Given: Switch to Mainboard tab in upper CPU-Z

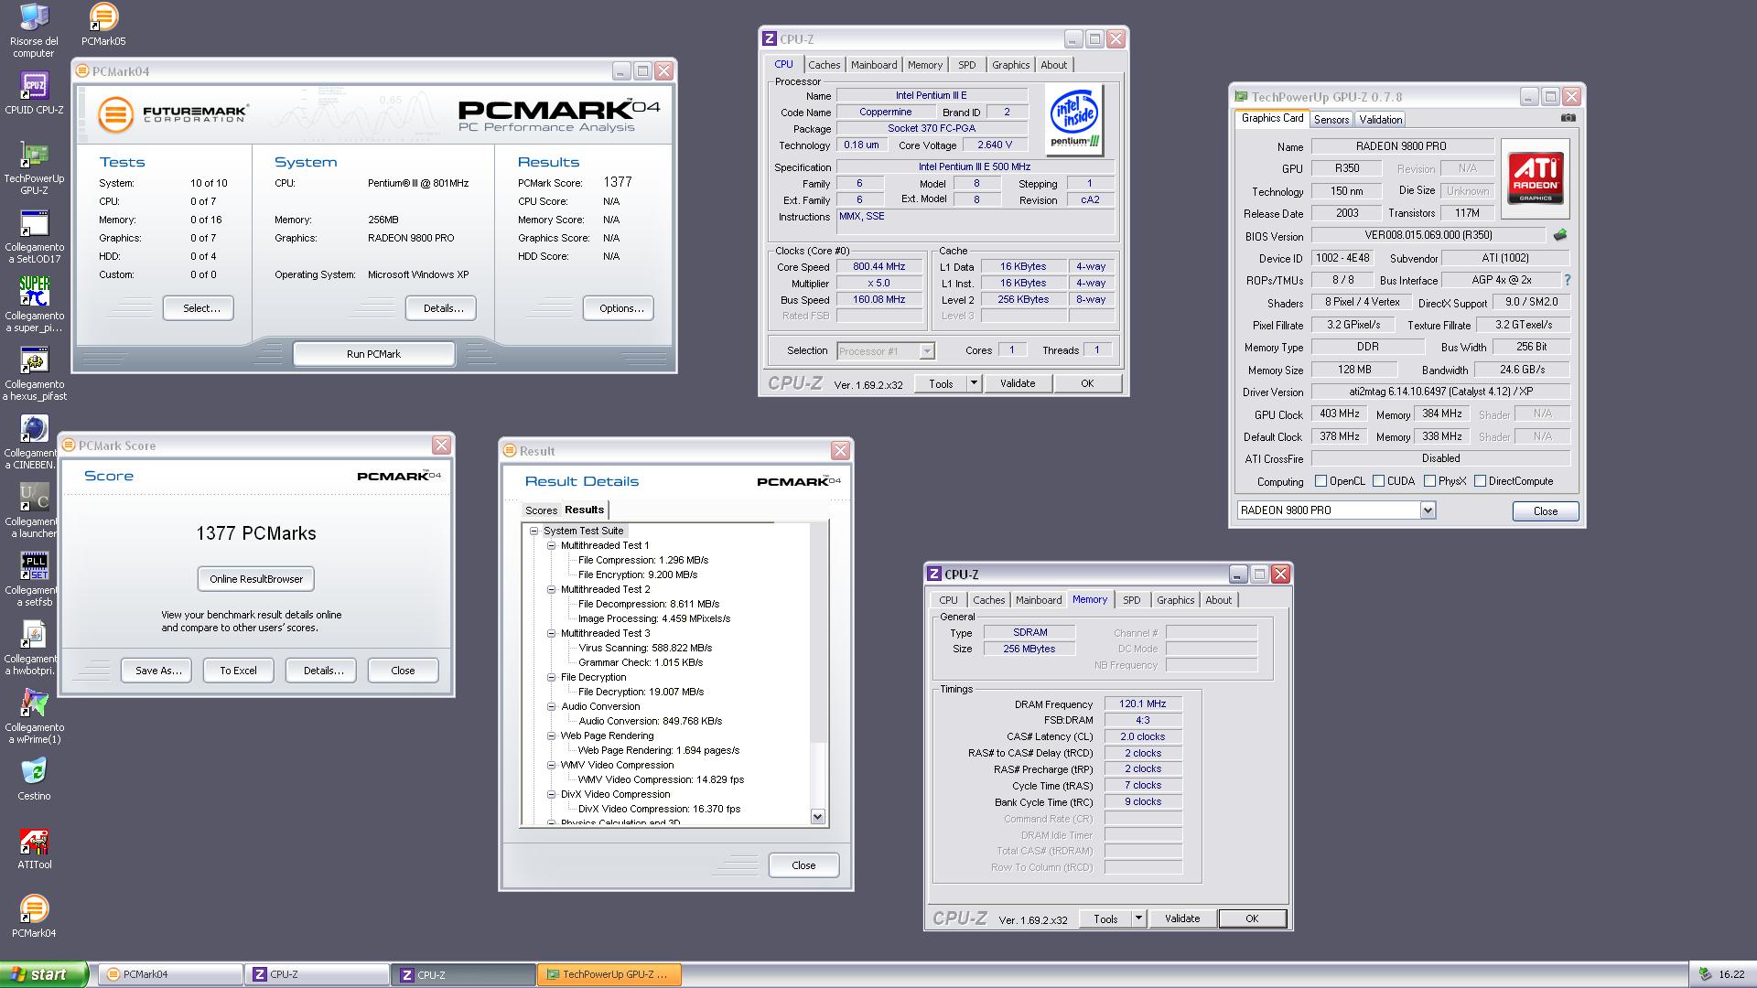Looking at the screenshot, I should tap(874, 65).
